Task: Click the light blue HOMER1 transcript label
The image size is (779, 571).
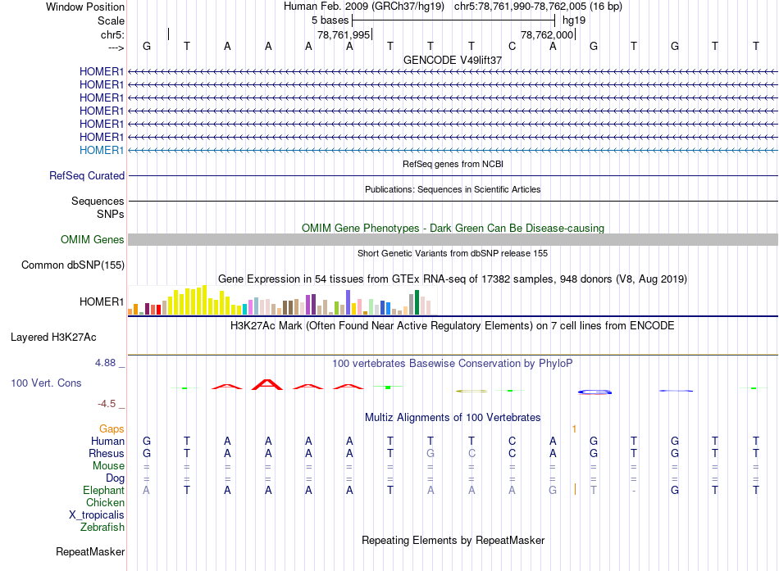Action: 102,150
